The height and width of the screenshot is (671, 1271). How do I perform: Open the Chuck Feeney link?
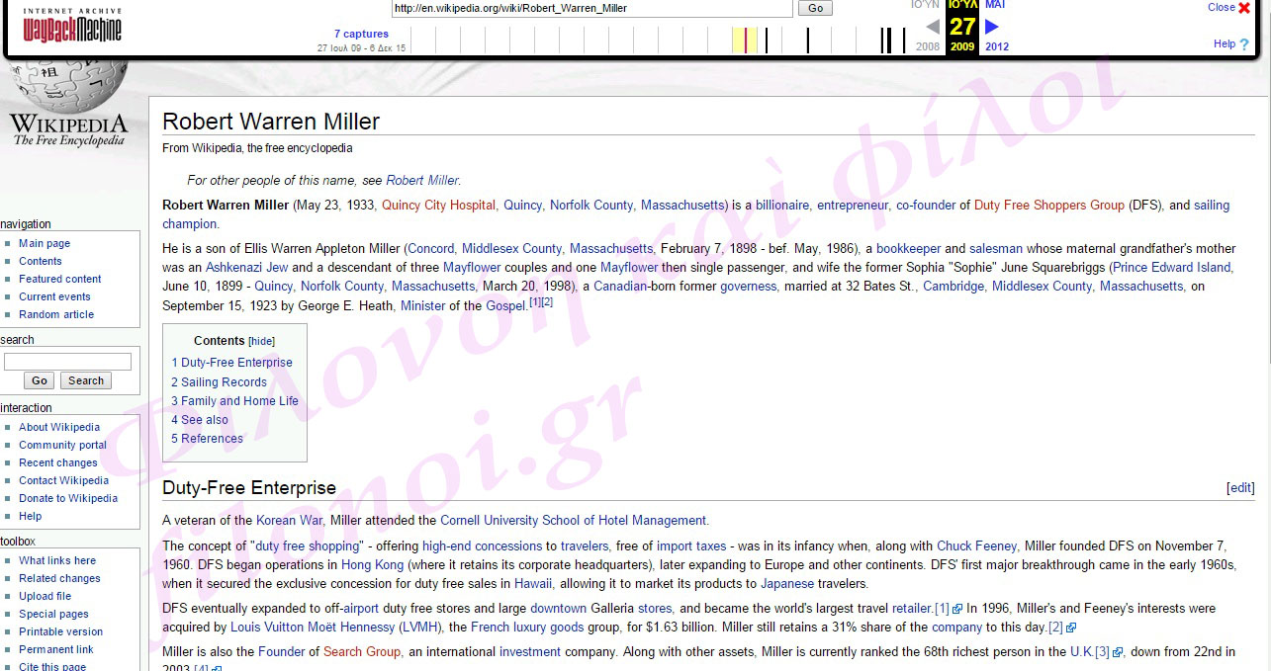977,546
